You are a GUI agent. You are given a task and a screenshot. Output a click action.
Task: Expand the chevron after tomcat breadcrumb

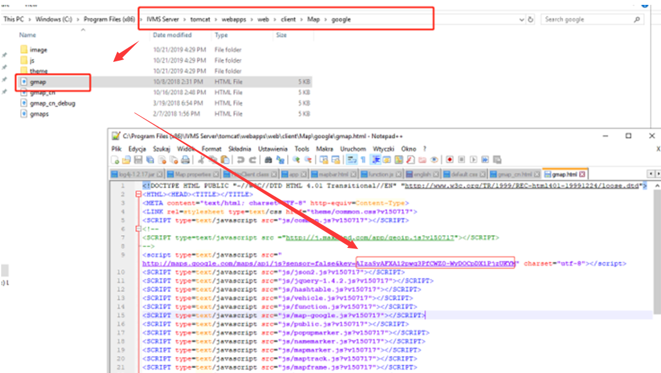pos(216,19)
